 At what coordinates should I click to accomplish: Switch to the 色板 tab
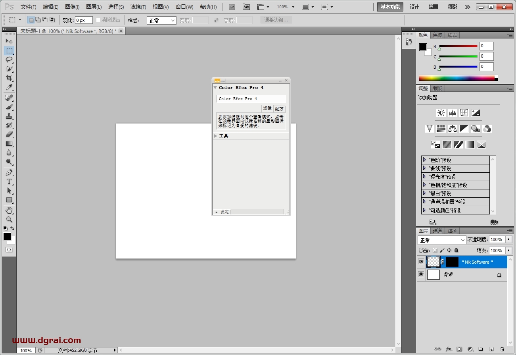pyautogui.click(x=437, y=35)
